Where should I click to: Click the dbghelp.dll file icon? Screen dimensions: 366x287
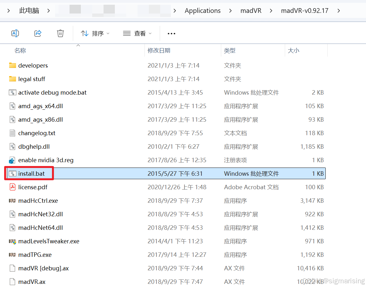(12, 146)
